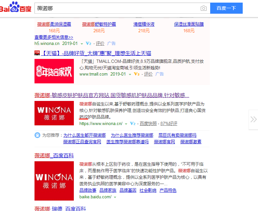Click the paw icon next to 为您推荐
This screenshot has height=211, width=258.
(x=37, y=135)
